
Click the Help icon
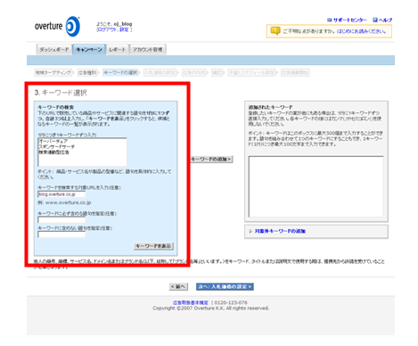pos(375,20)
